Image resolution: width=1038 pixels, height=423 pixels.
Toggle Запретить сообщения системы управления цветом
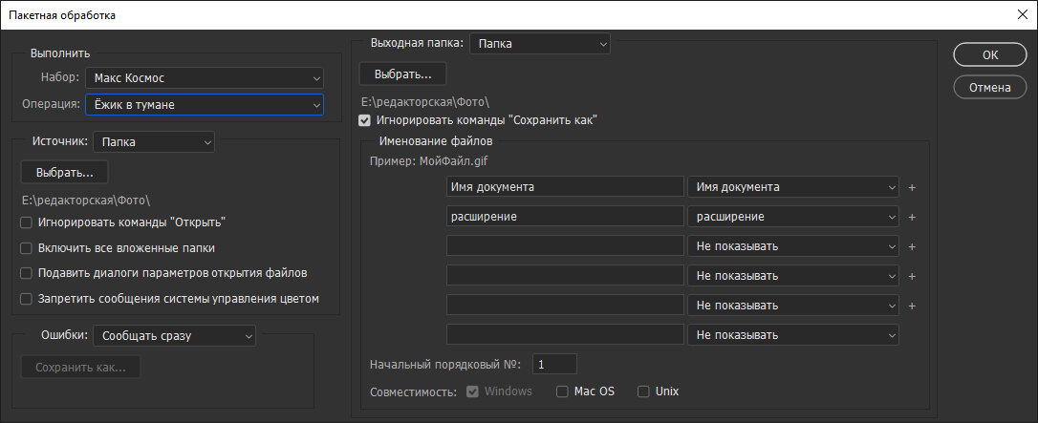coord(27,299)
